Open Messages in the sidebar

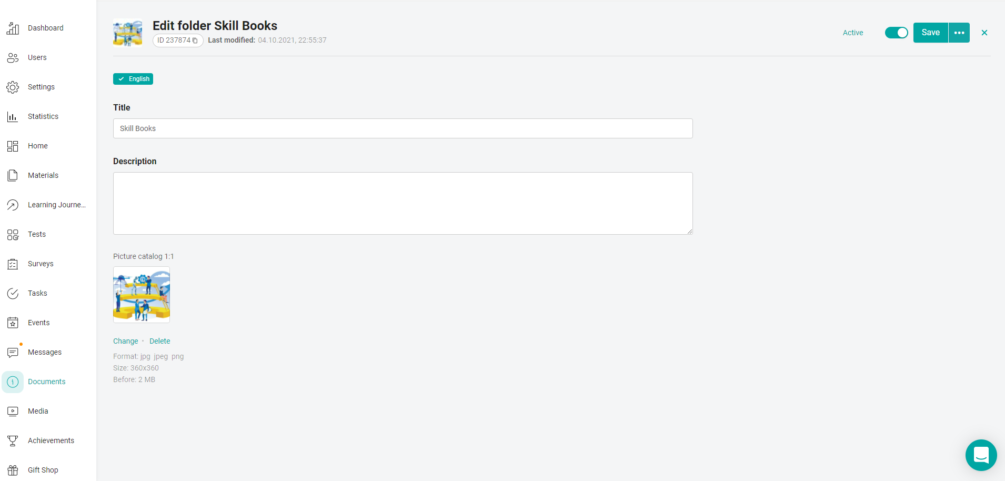click(x=45, y=353)
